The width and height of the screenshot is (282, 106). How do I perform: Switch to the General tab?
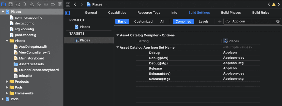(91, 13)
